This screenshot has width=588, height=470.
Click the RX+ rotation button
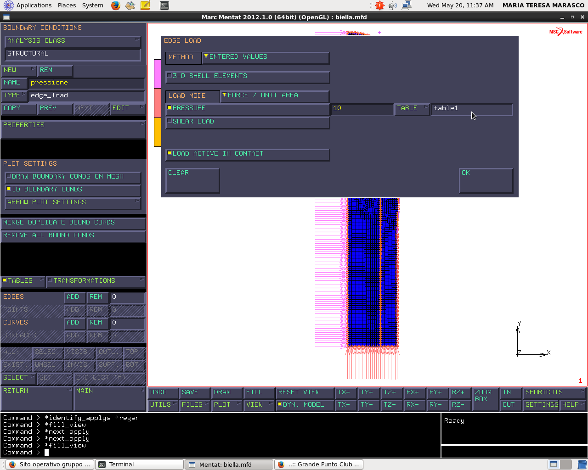(415, 392)
